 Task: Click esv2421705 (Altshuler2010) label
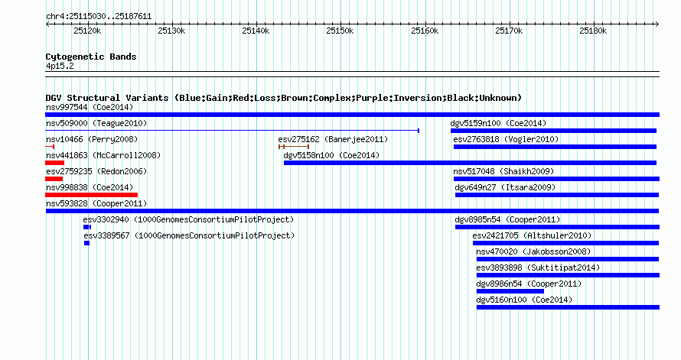[x=532, y=235]
